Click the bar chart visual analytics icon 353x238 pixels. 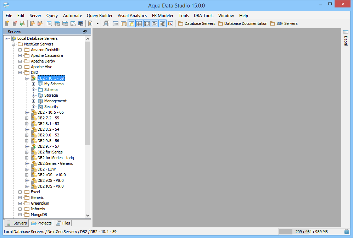[x=170, y=23]
